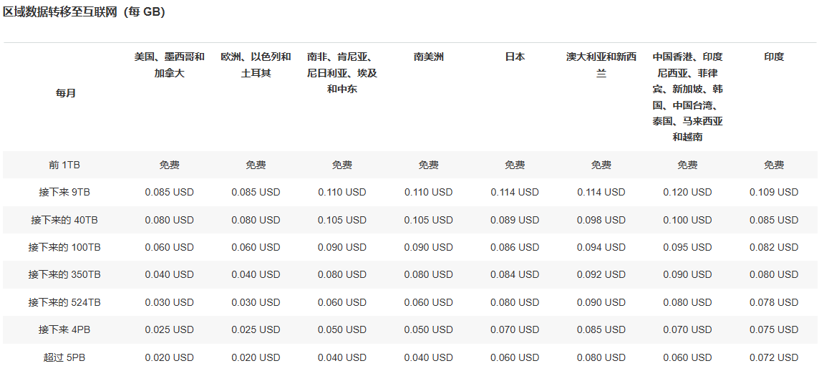819x371 pixels.
Task: Select the 澳大利亚和新西兰 column header
Action: tap(601, 64)
